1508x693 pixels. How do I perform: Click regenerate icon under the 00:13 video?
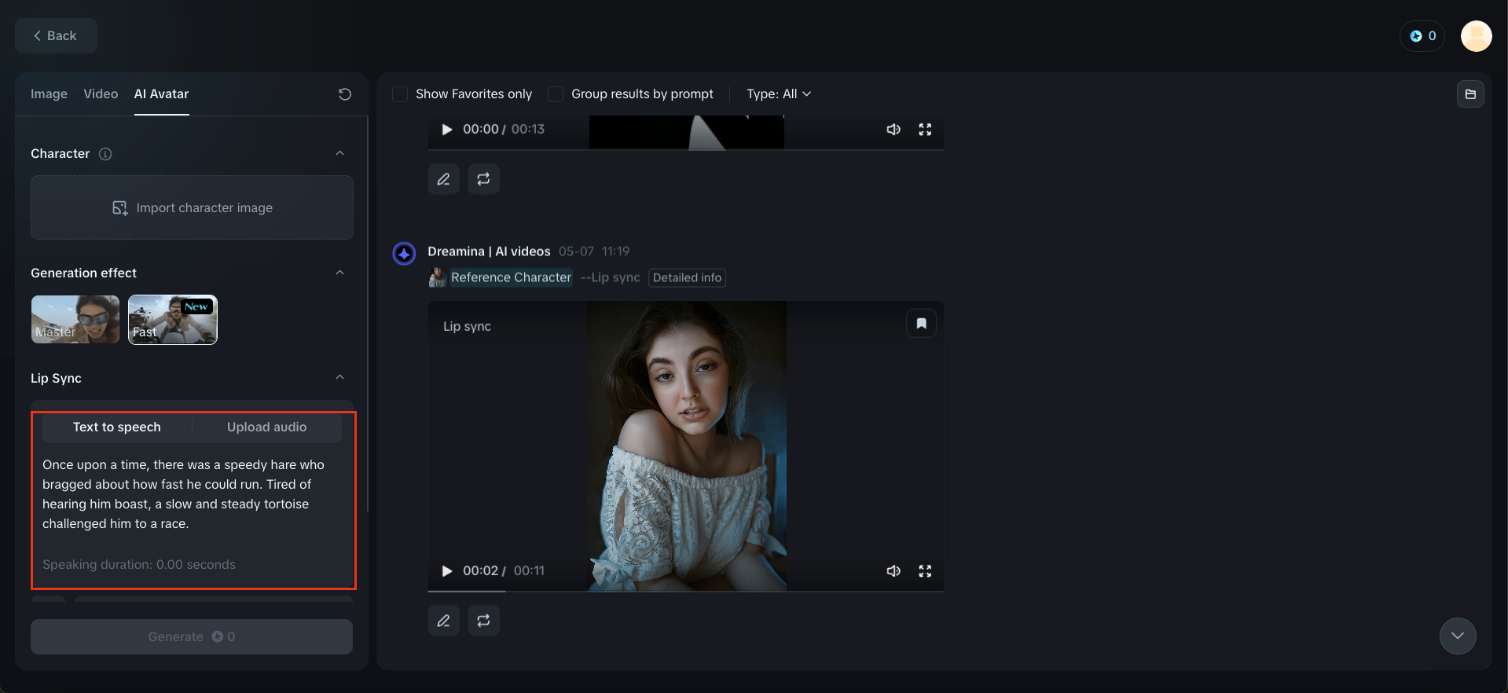[483, 179]
